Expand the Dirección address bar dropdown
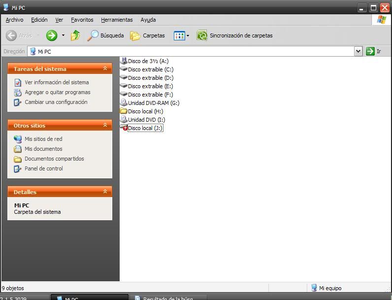The image size is (392, 300). coord(358,51)
